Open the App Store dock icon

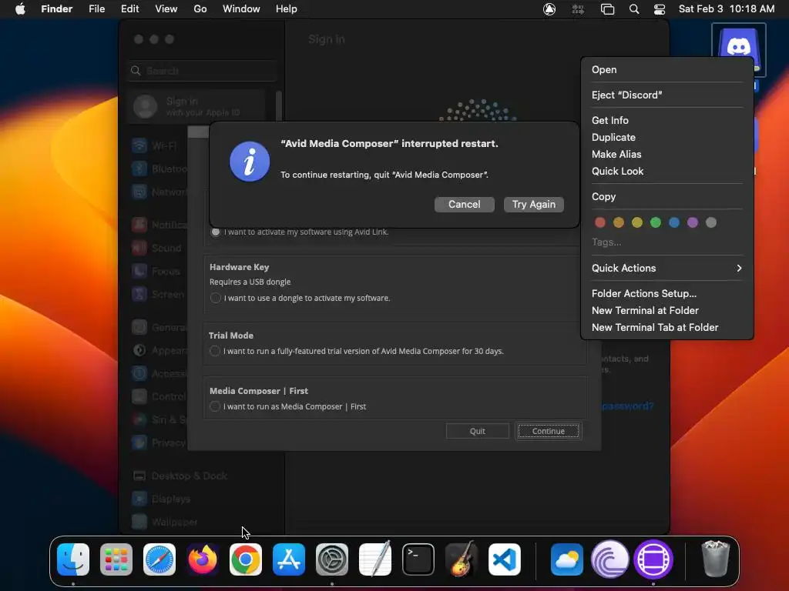[x=289, y=559]
